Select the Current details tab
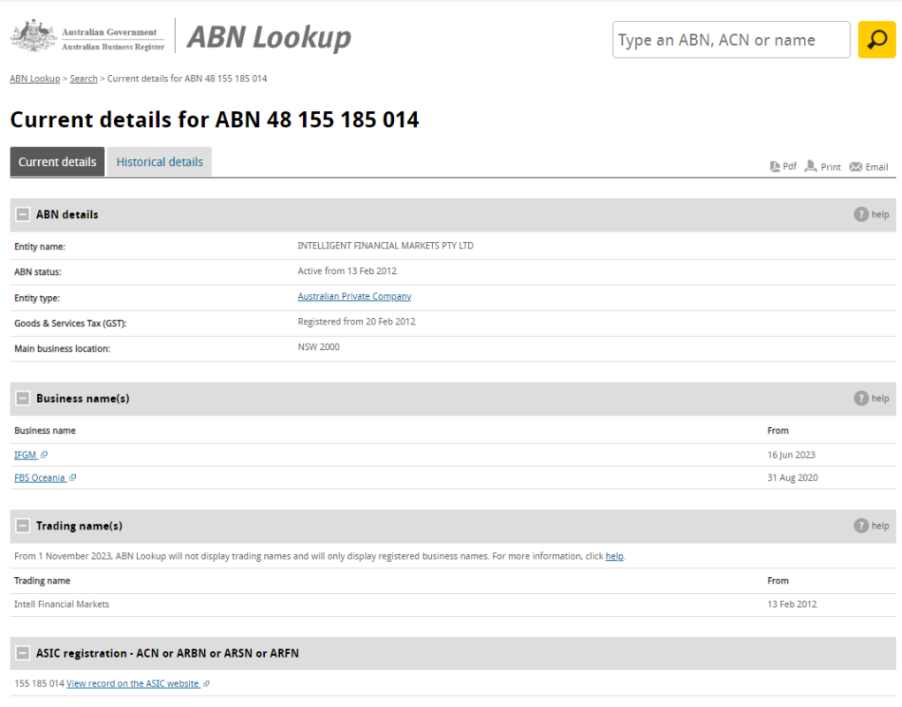Image resolution: width=902 pixels, height=707 pixels. (x=57, y=162)
